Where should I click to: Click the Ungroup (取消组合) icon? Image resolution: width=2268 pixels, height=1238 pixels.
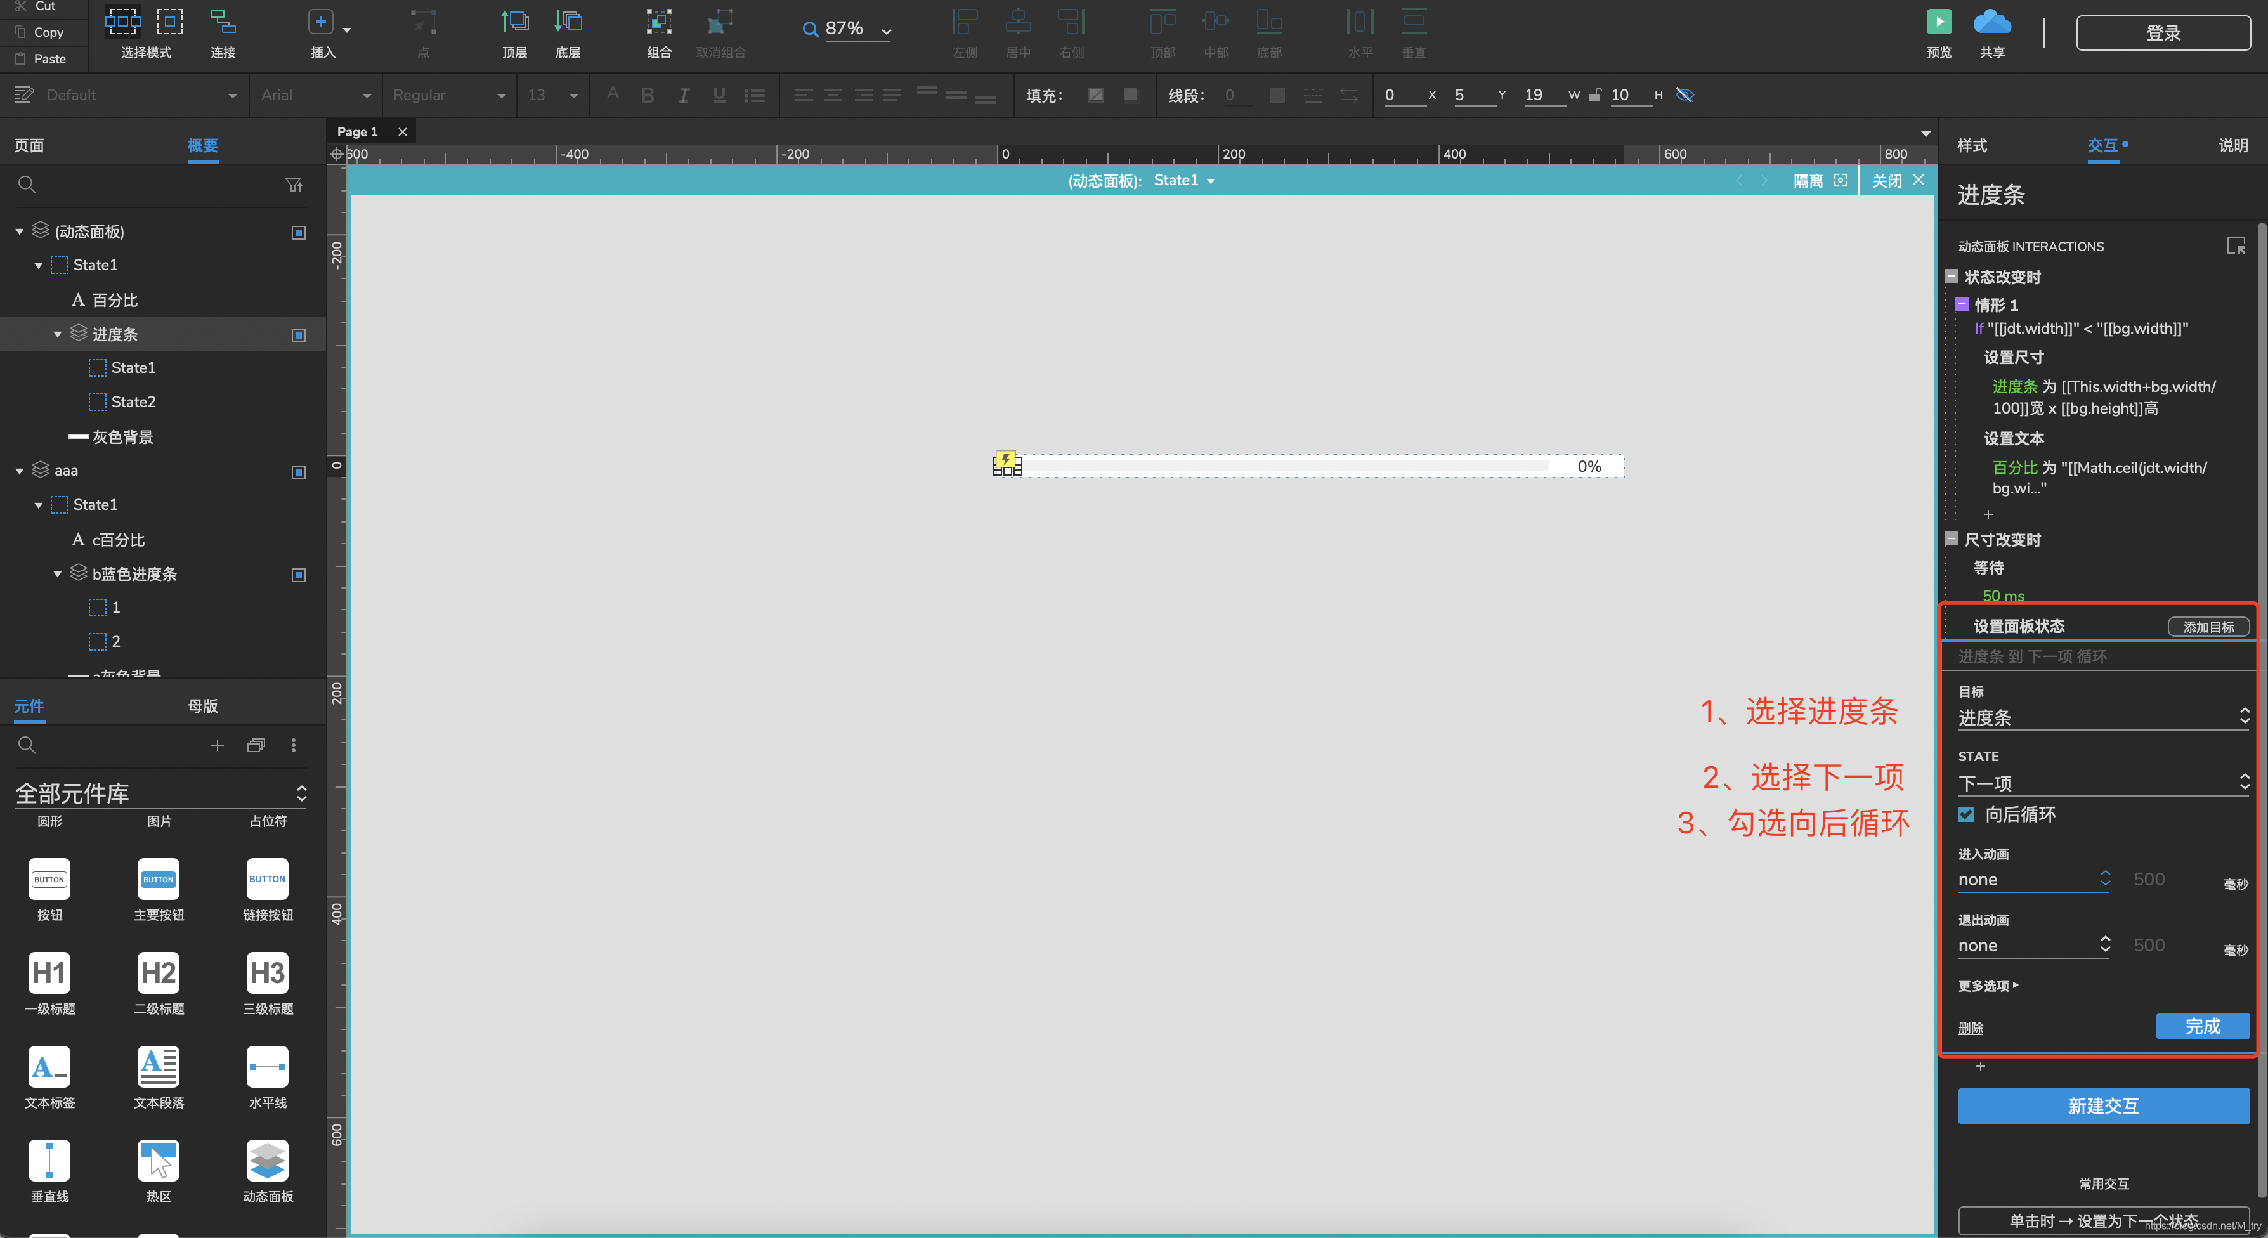720,21
